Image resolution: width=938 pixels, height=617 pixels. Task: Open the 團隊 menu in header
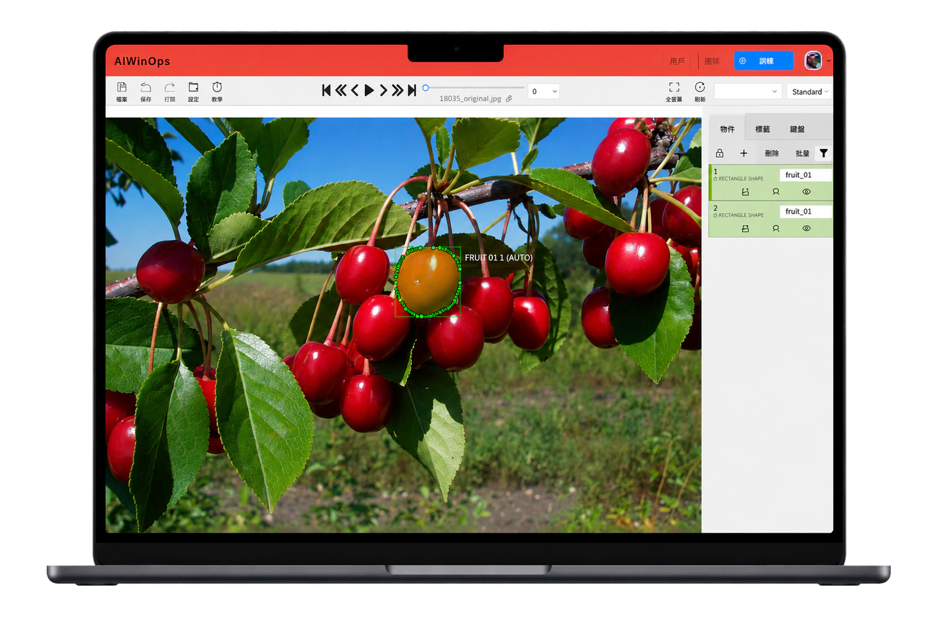pyautogui.click(x=712, y=61)
